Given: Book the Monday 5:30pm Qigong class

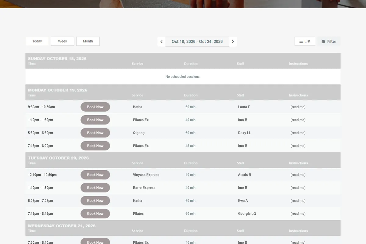Looking at the screenshot, I should pyautogui.click(x=95, y=133).
